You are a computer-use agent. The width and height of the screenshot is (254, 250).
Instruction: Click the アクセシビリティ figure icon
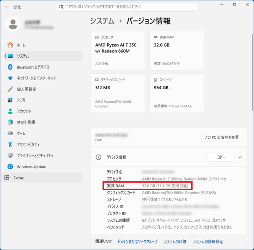point(10,144)
